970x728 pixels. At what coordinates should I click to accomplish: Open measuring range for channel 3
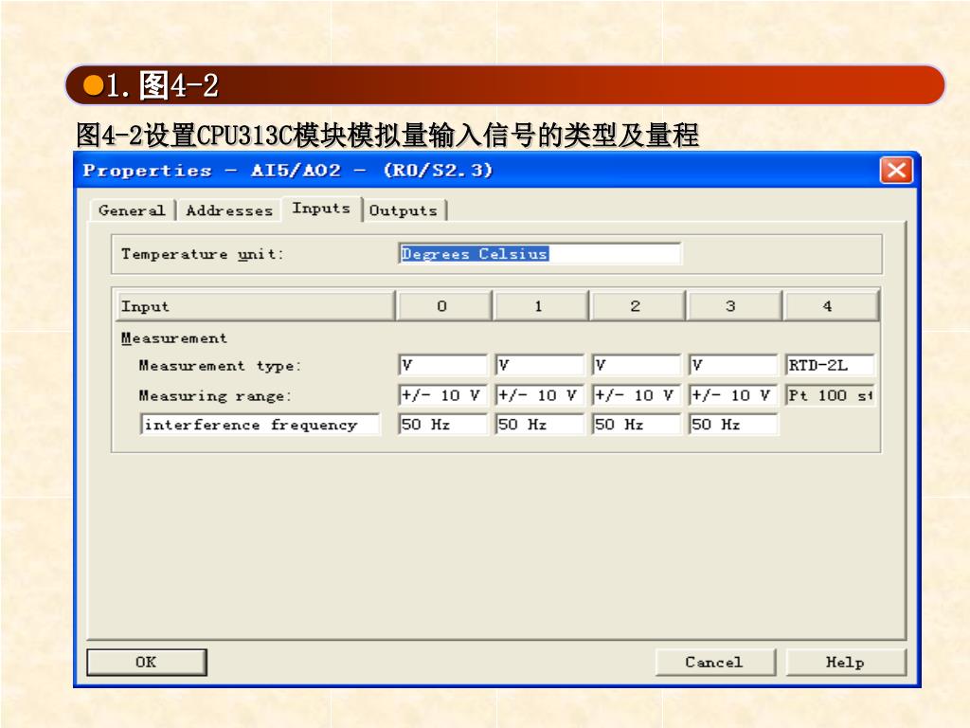coord(733,395)
